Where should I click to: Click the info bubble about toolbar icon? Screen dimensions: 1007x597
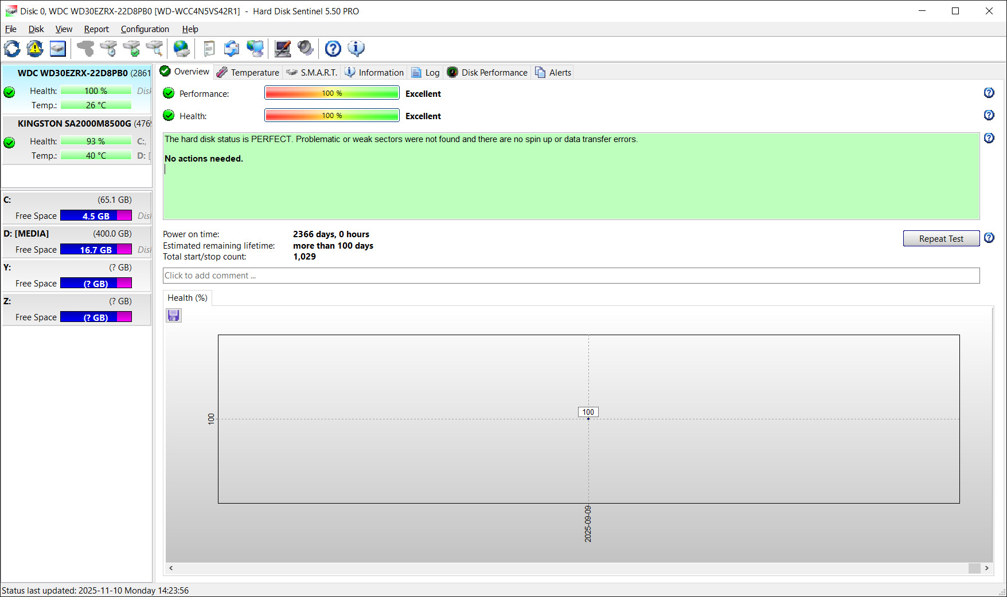[x=356, y=49]
